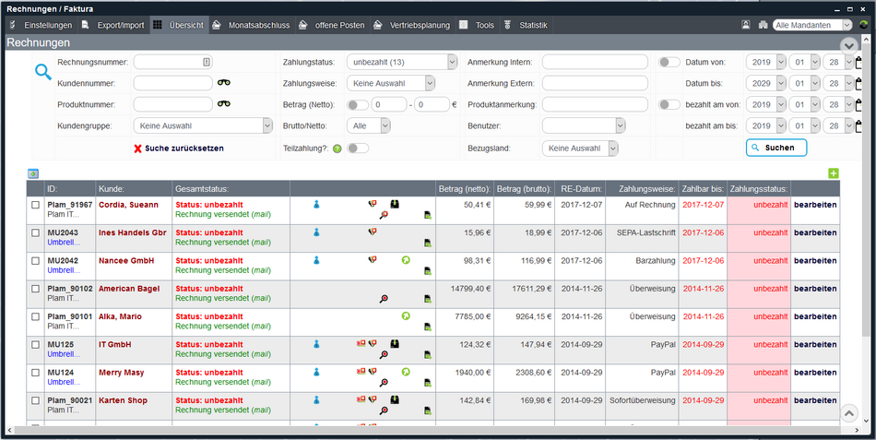Click blue customer icon in Karten Shop row
The height and width of the screenshot is (440, 876).
(316, 399)
